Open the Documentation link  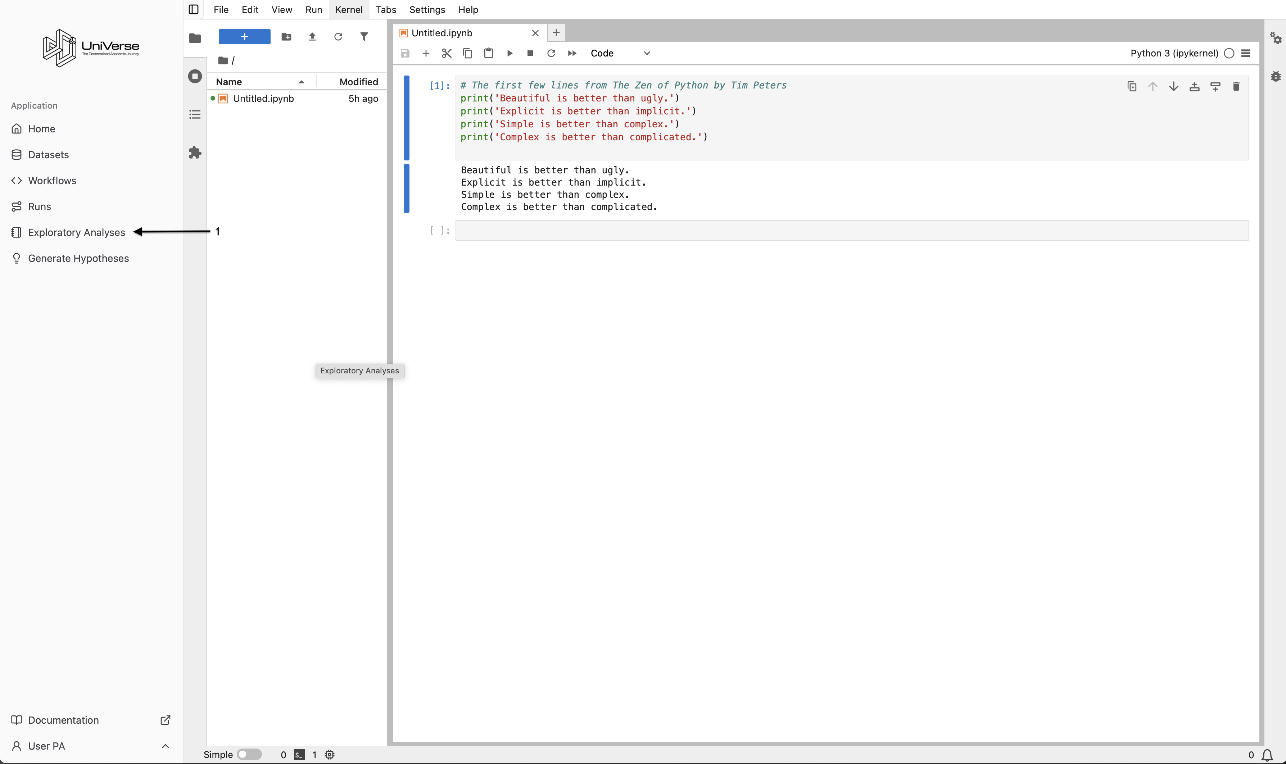click(x=63, y=720)
